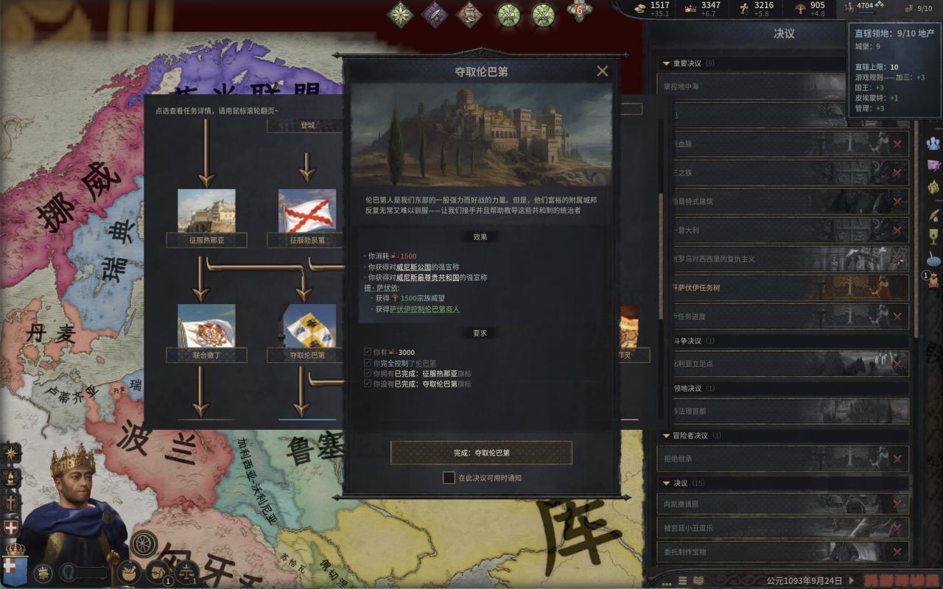Screen dimensions: 943x589
Task: Enable 在此决议可用时通知 notification checkbox
Action: click(449, 477)
